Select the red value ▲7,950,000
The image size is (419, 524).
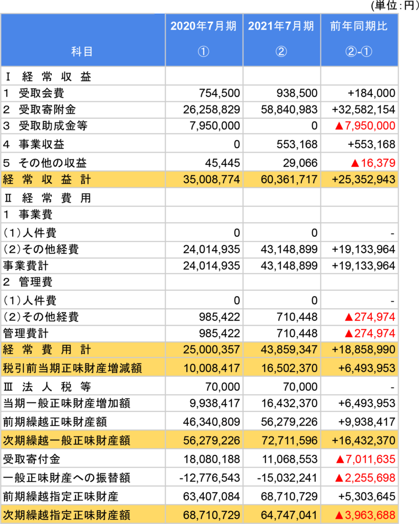[x=365, y=126]
